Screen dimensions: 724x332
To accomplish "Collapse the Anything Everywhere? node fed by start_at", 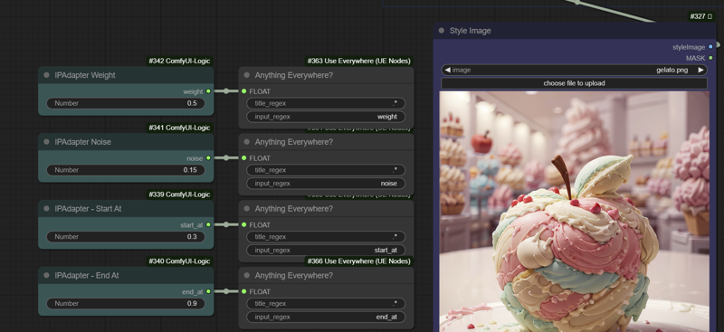I will pyautogui.click(x=246, y=209).
